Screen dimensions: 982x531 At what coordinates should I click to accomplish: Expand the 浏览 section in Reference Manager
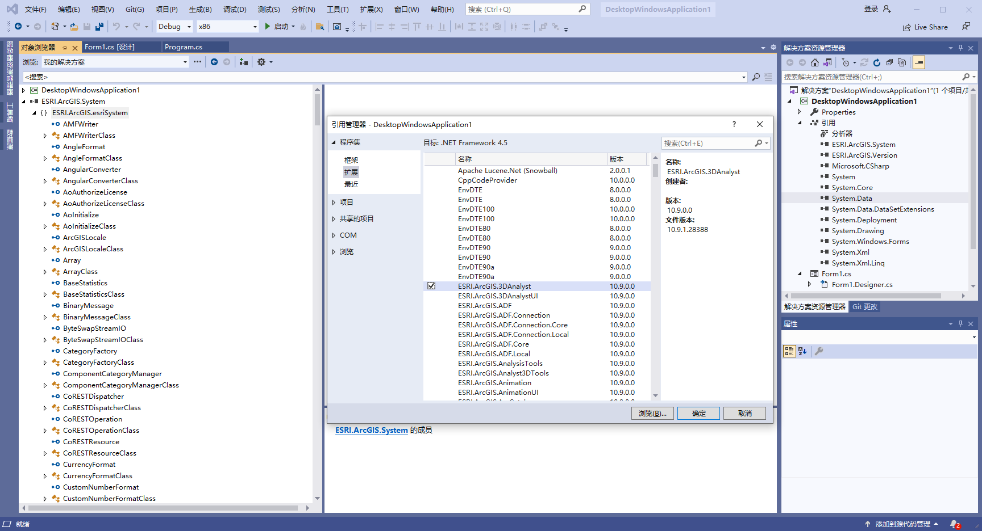coord(334,252)
